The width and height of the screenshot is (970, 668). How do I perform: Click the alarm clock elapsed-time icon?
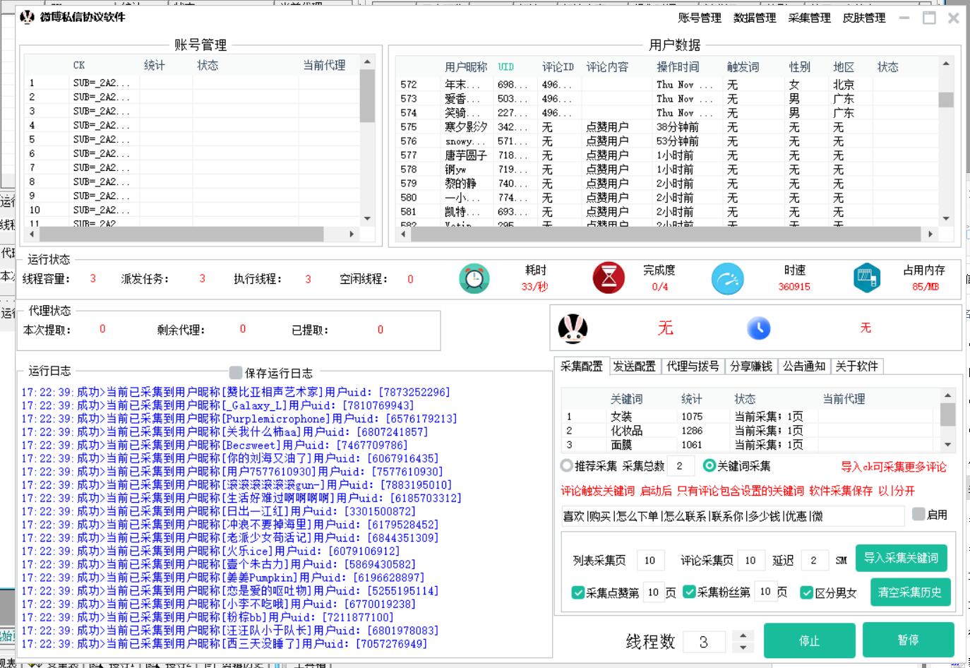point(474,278)
